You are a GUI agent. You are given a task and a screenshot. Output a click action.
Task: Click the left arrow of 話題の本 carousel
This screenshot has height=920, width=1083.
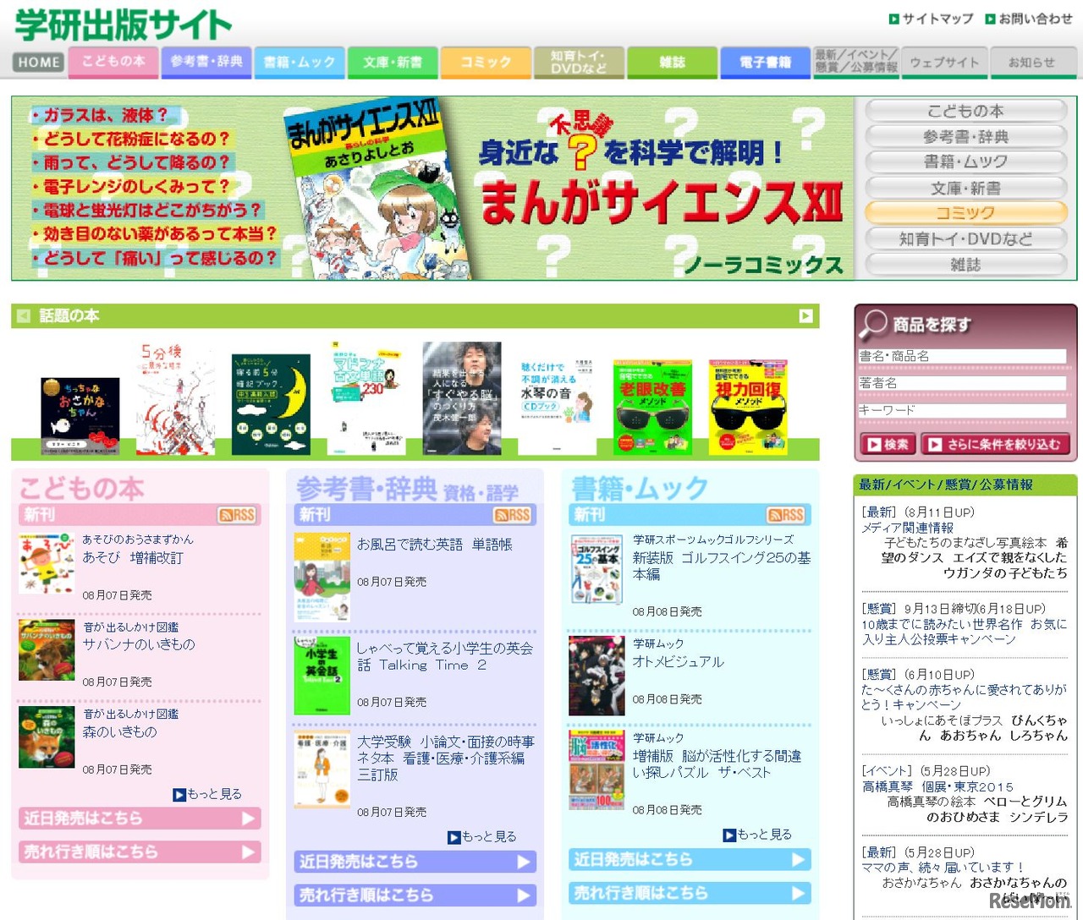(23, 315)
